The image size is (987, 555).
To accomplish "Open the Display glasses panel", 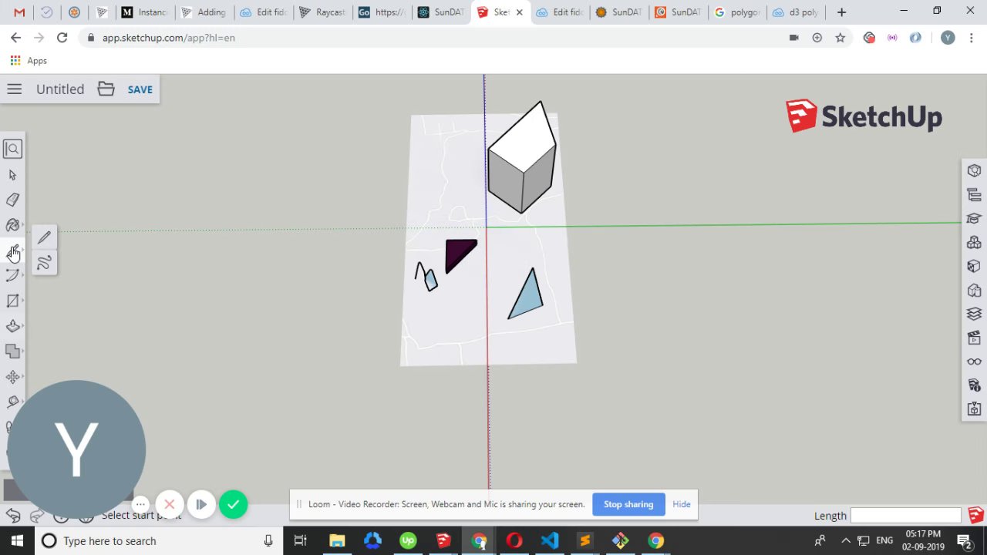I will tap(974, 362).
